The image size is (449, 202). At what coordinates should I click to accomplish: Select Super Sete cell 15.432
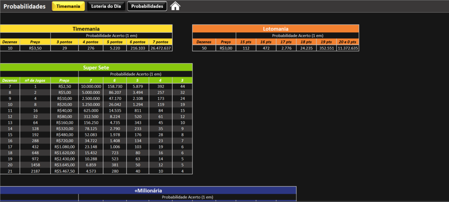tap(91, 152)
